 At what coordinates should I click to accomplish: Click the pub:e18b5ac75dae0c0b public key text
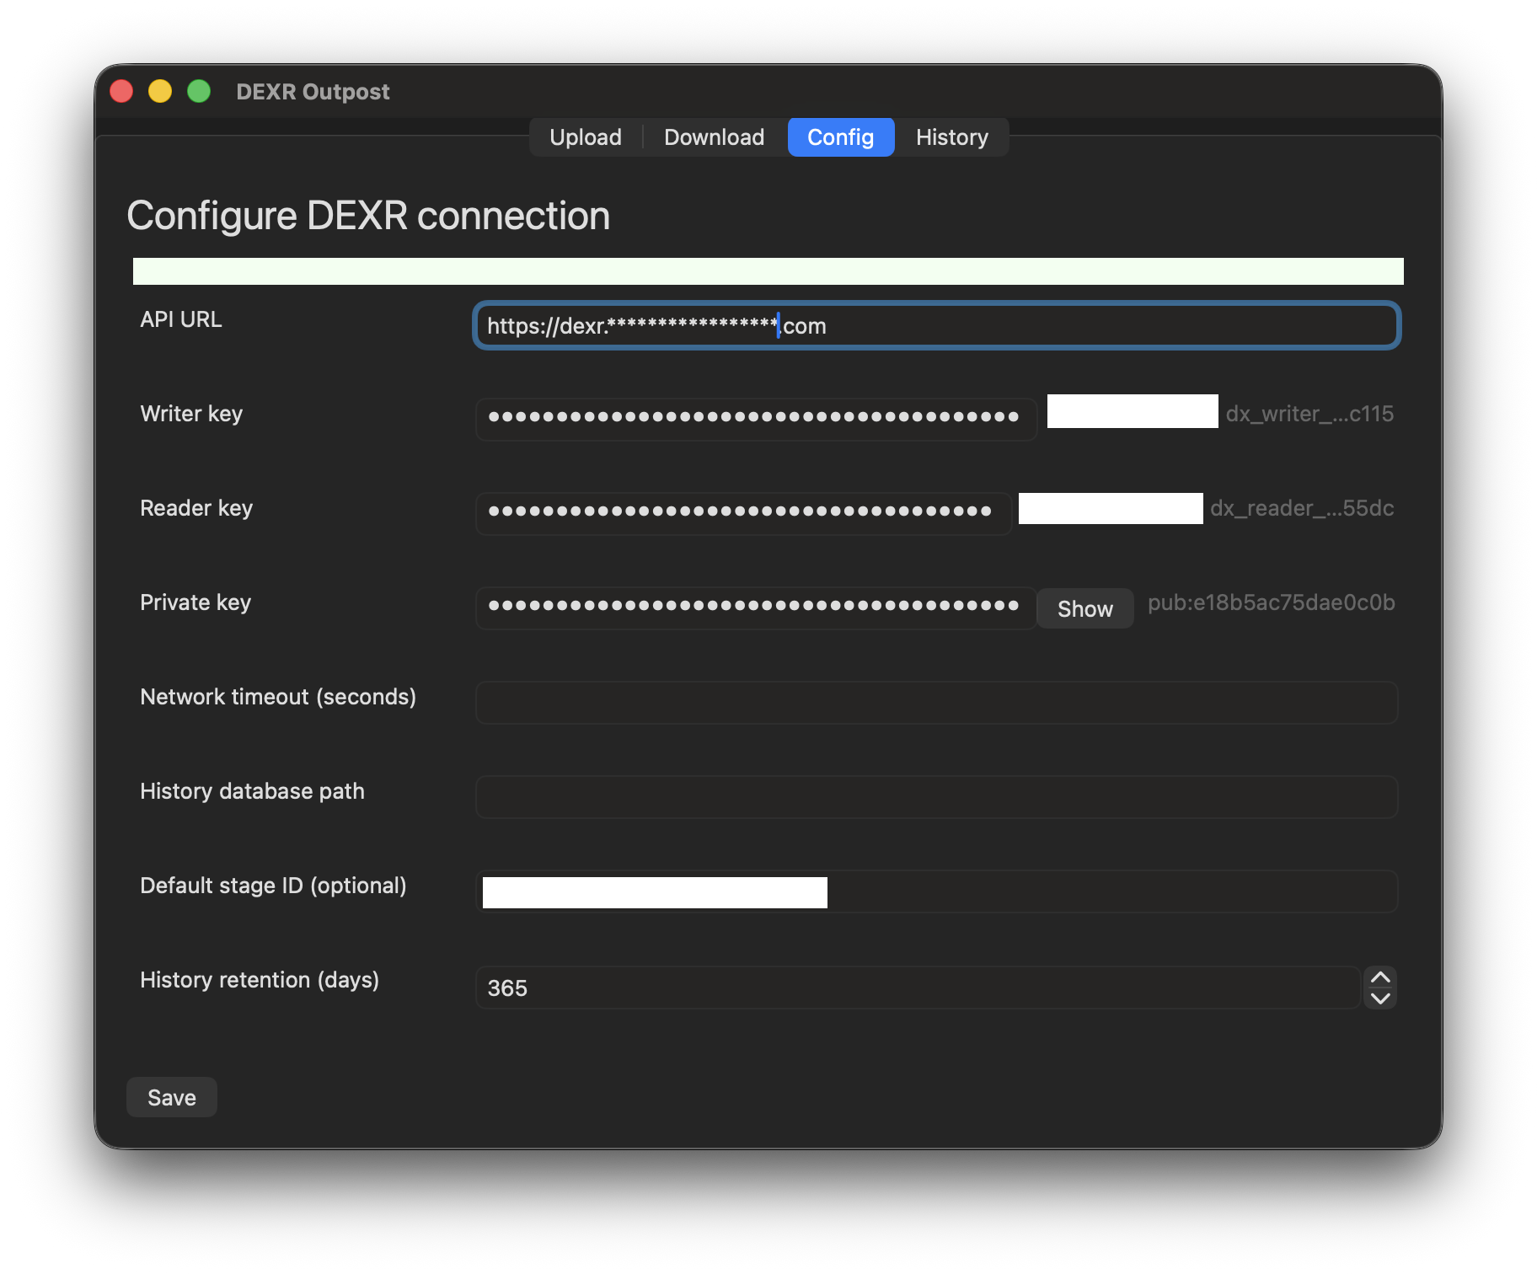click(x=1271, y=602)
